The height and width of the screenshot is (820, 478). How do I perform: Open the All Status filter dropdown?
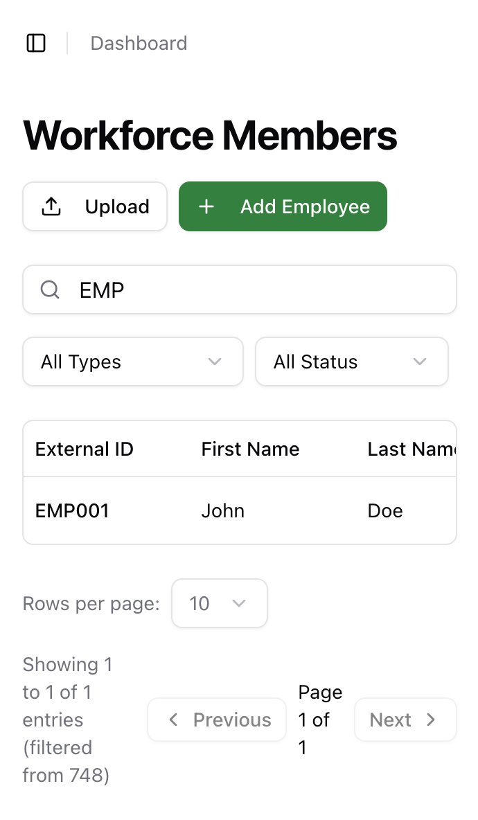pos(351,362)
